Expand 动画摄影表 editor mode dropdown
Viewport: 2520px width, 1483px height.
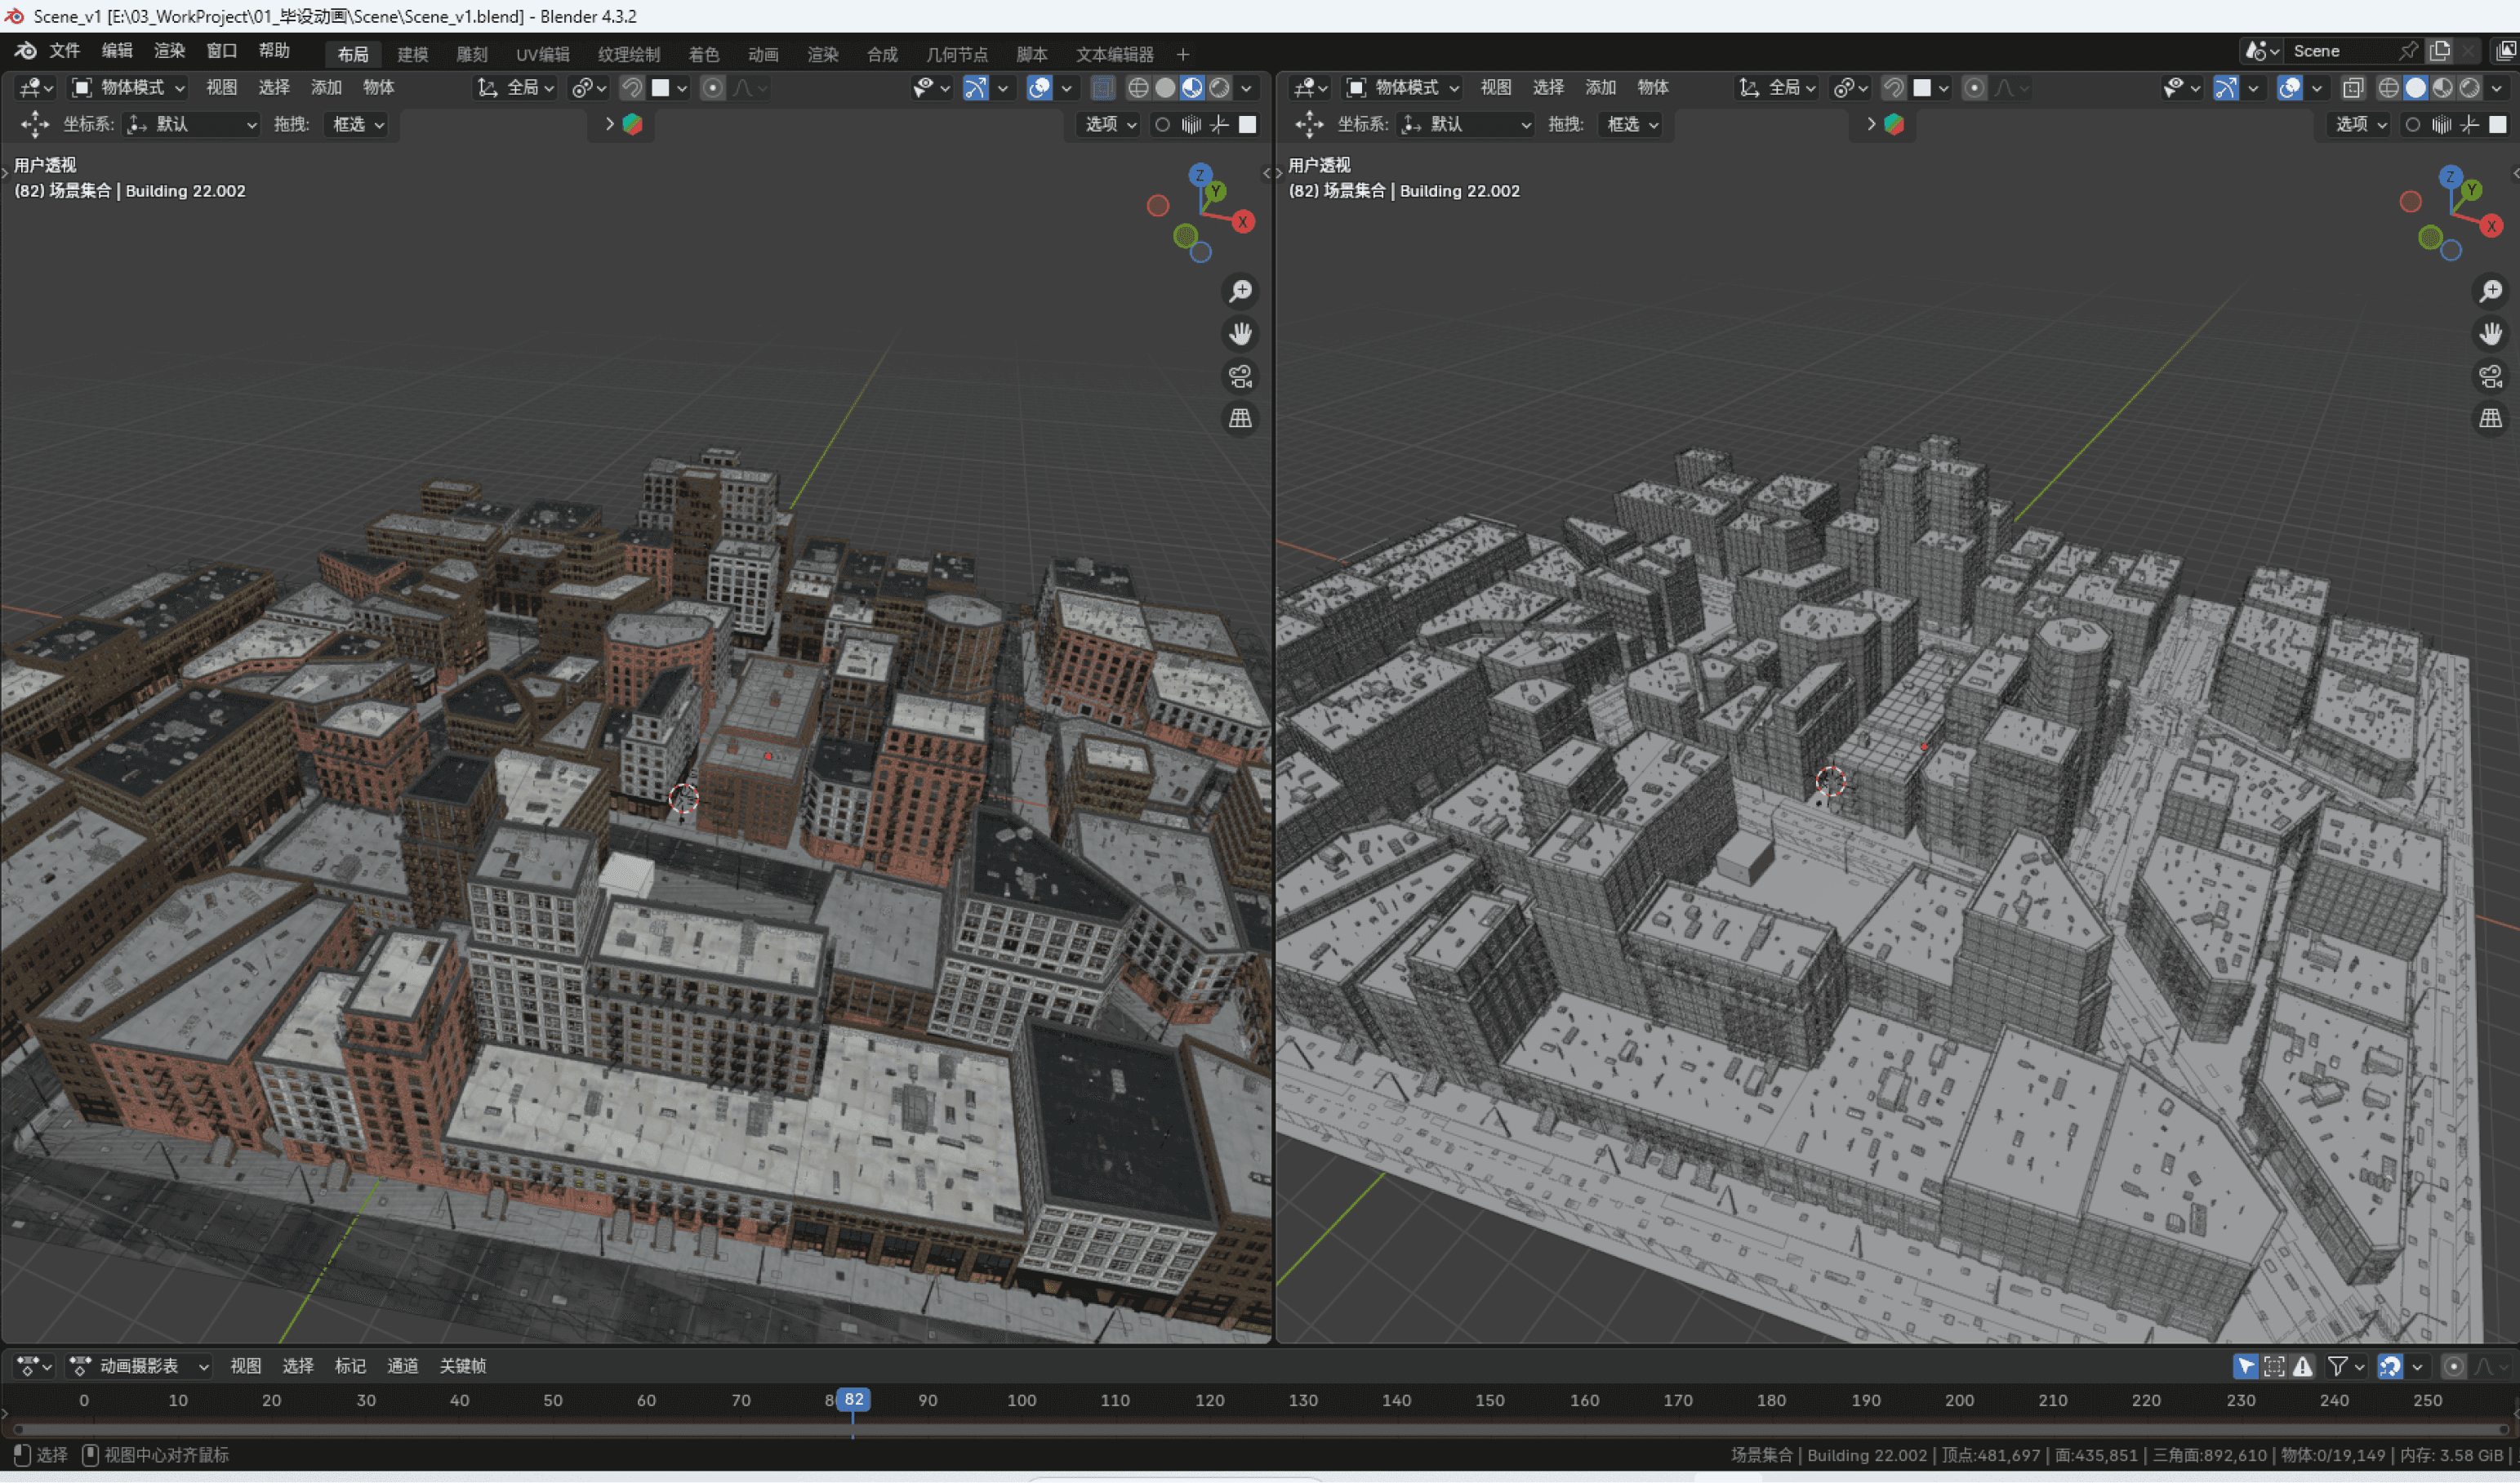pos(139,1366)
